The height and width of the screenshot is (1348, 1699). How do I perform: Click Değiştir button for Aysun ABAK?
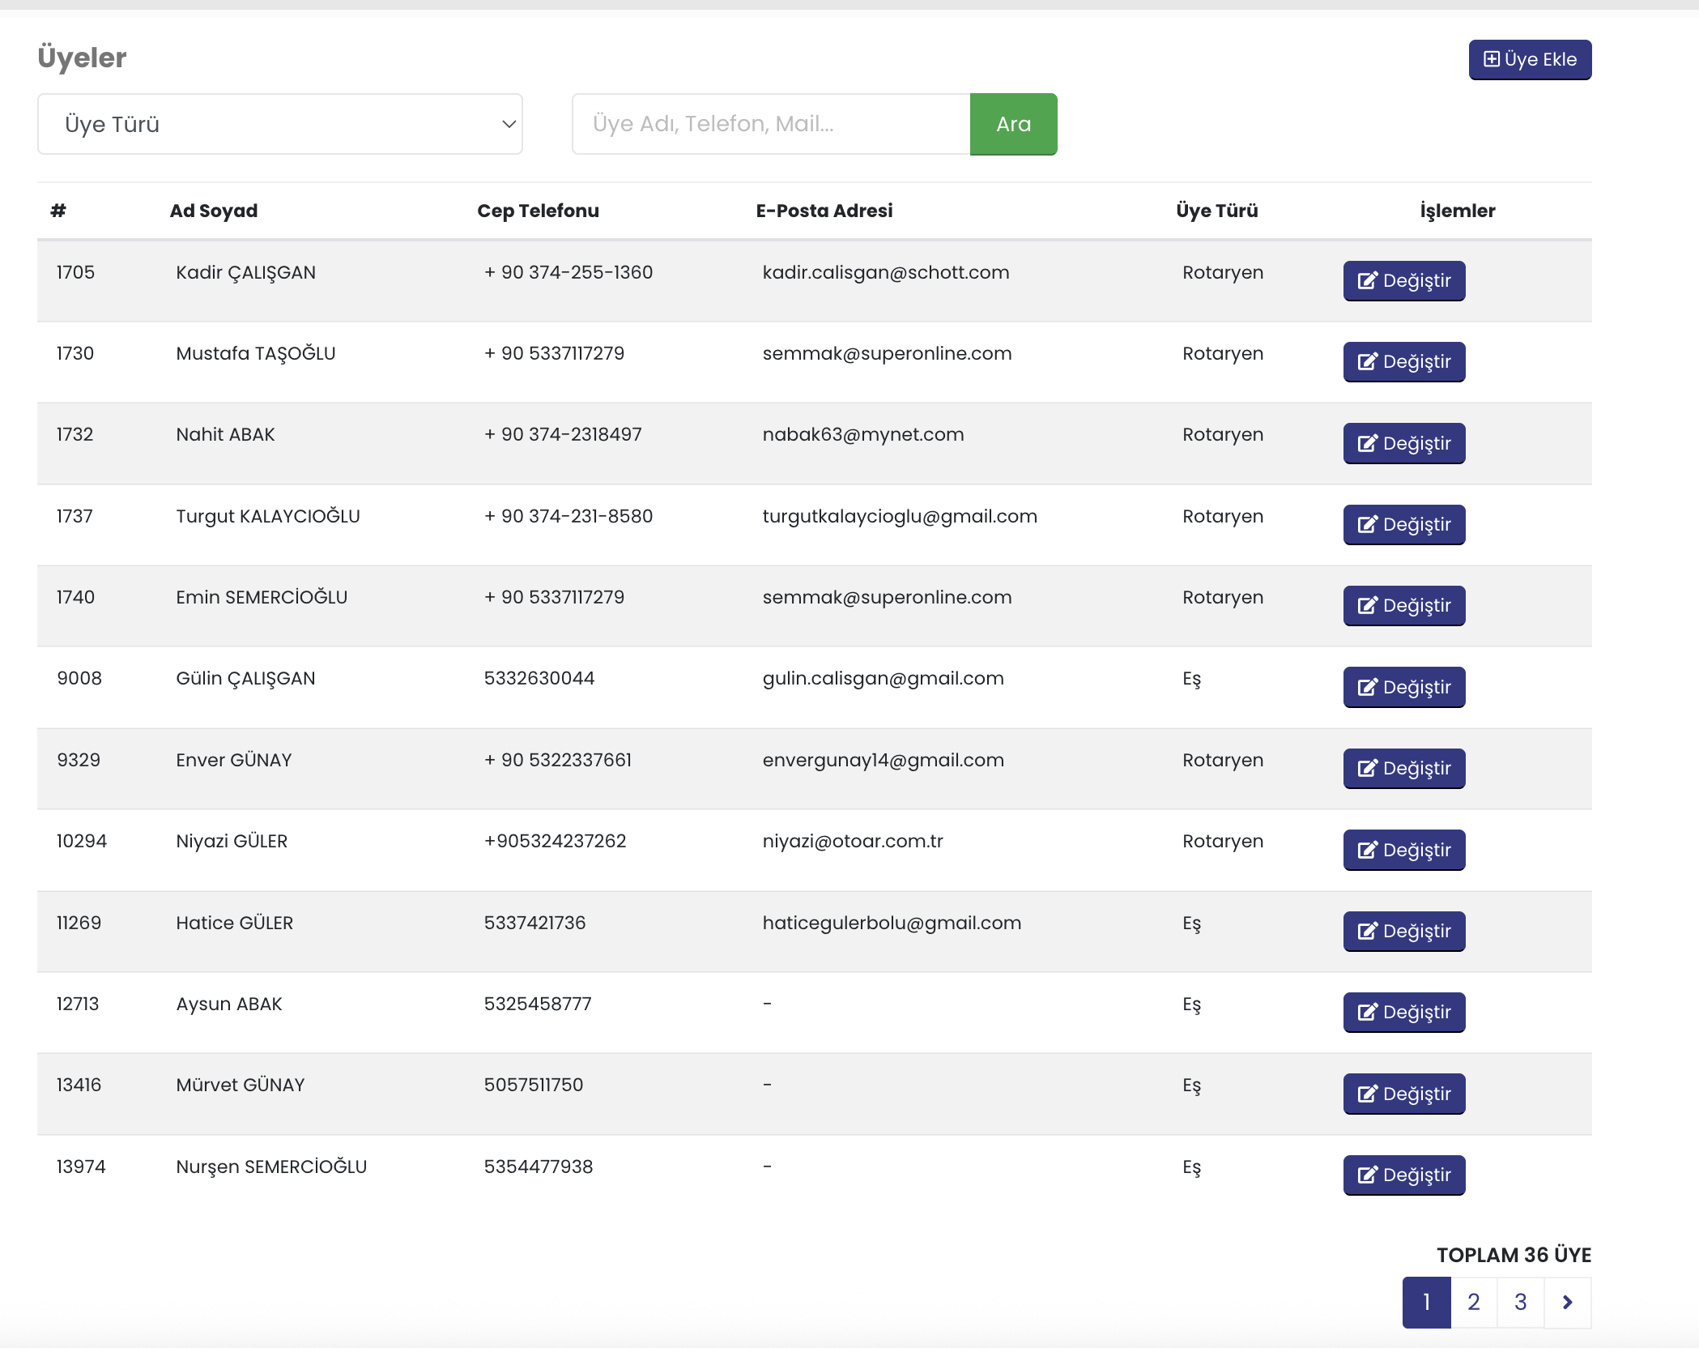[1403, 1013]
